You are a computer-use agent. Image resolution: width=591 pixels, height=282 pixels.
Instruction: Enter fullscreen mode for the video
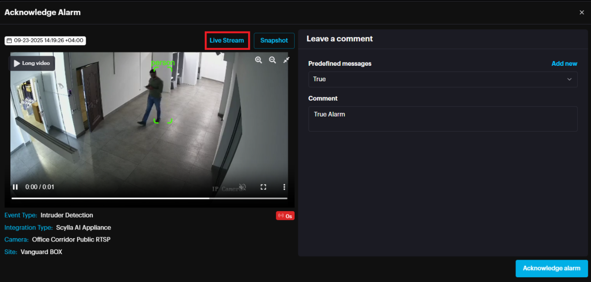click(263, 187)
